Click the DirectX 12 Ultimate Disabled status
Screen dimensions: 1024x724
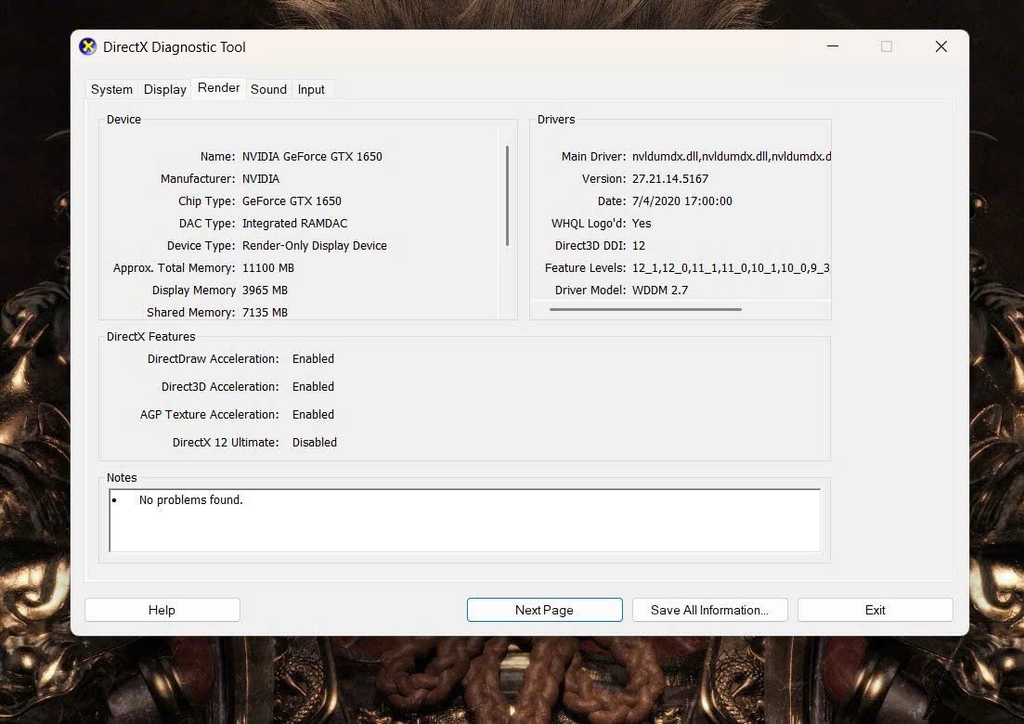[x=315, y=442]
